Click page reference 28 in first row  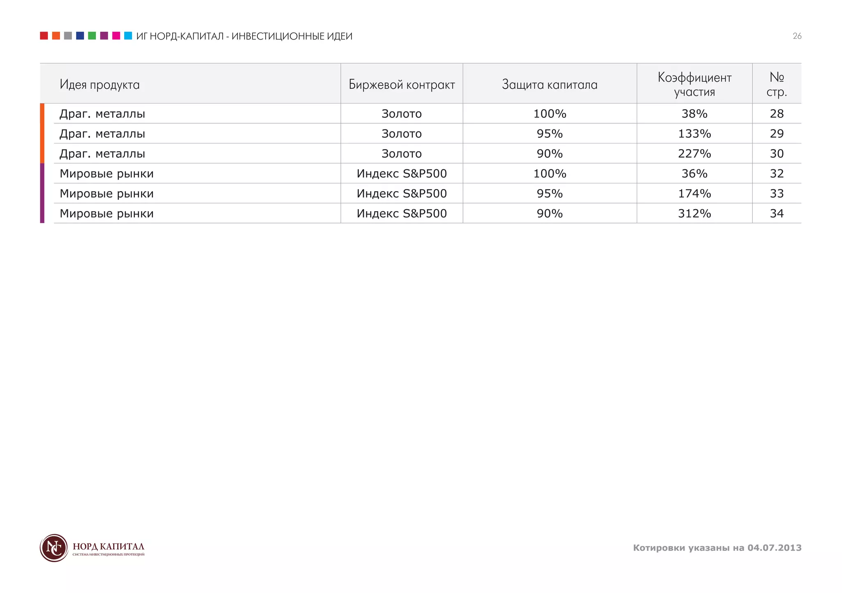777,114
